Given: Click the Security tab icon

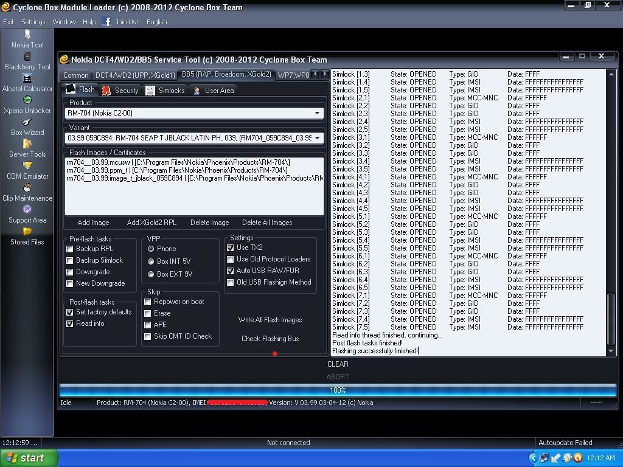Looking at the screenshot, I should 106,91.
